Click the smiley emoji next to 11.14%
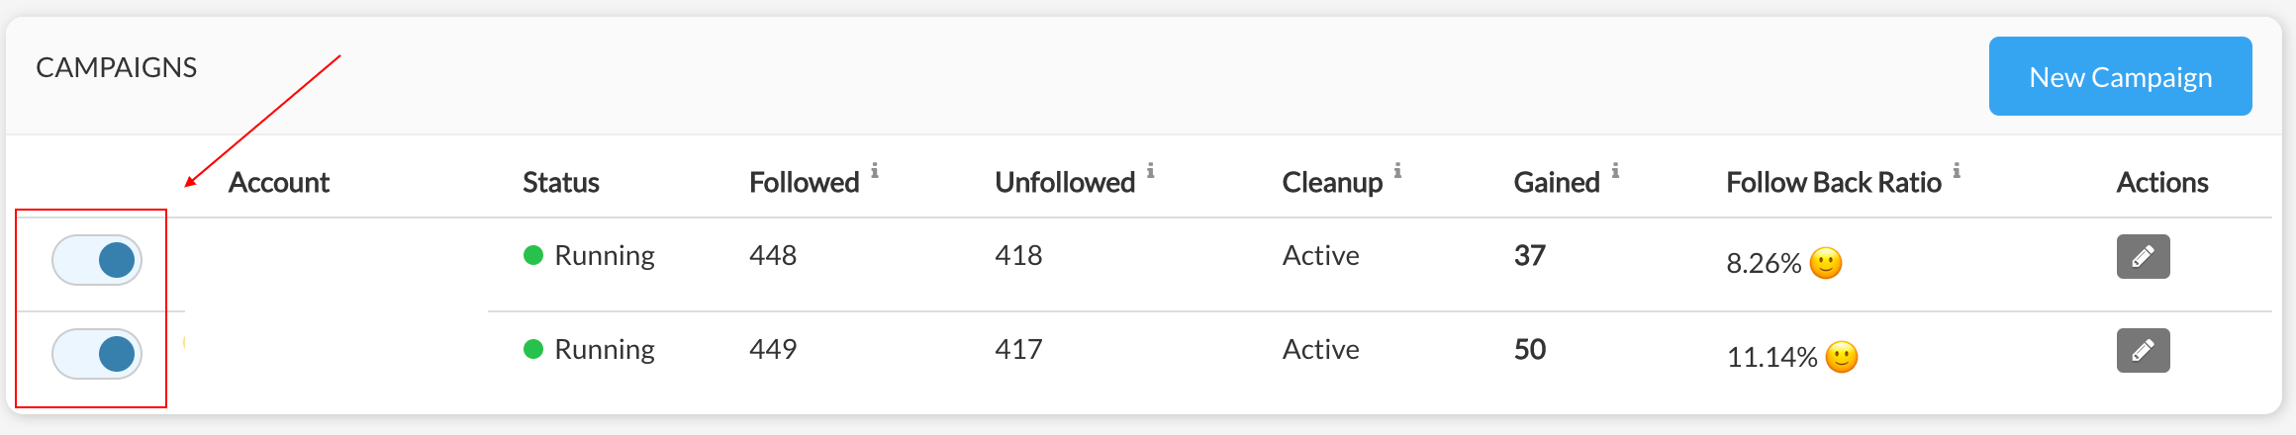The image size is (2296, 435). pos(1842,357)
